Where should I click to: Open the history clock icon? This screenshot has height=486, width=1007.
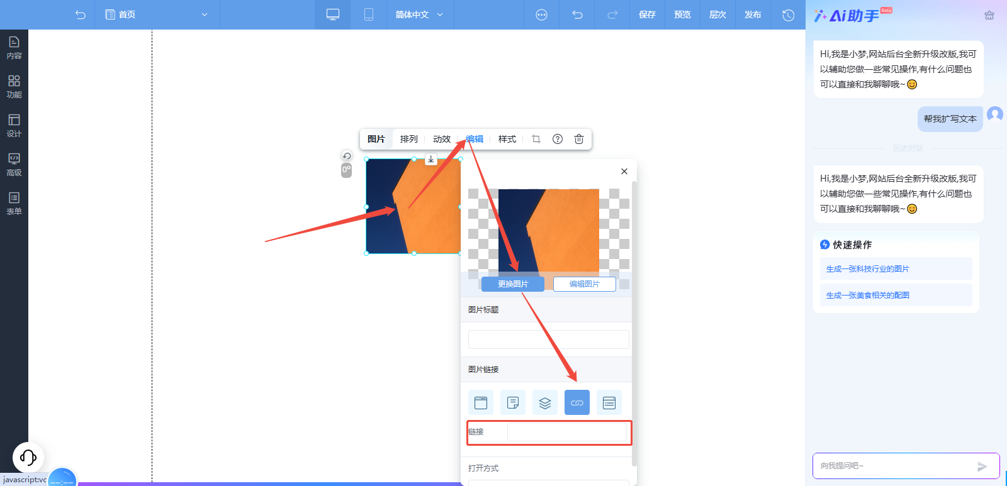[788, 14]
